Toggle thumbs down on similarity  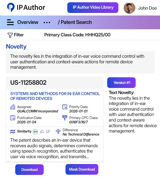point(48,131)
